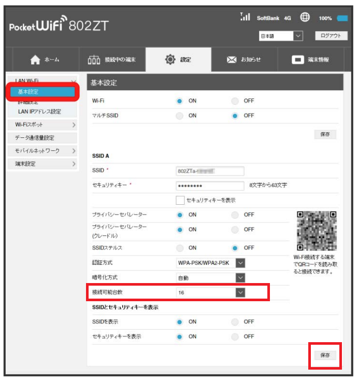Click the device information screen icon
This screenshot has width=358, height=380.
coord(298,60)
